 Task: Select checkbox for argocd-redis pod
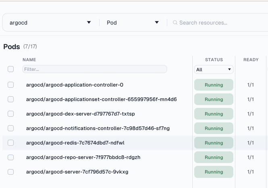[x=10, y=143]
